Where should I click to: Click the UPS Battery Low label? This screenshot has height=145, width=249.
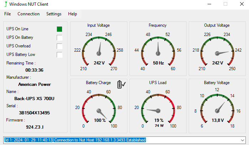tap(21, 55)
